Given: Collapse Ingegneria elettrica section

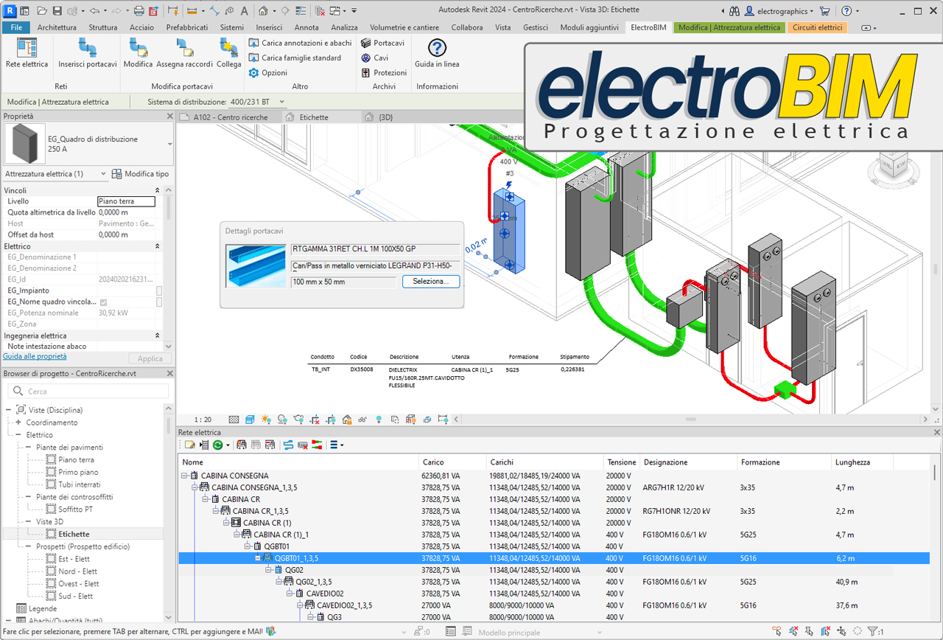Looking at the screenshot, I should point(157,335).
